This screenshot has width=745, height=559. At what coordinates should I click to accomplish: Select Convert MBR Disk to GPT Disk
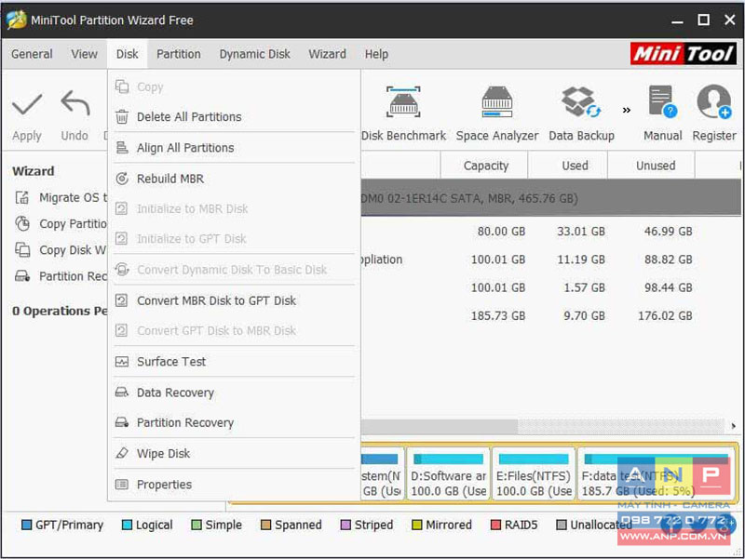tap(234, 300)
